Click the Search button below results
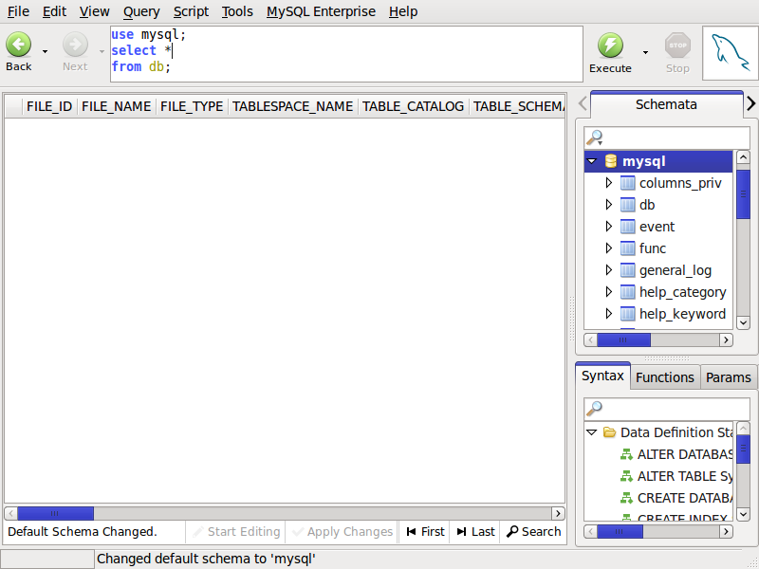 coord(533,532)
